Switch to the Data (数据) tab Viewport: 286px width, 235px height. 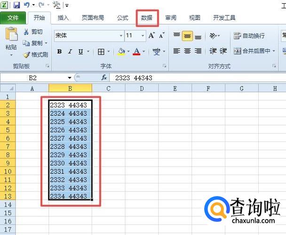[147, 18]
